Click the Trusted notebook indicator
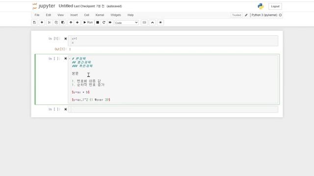 (x=236, y=15)
